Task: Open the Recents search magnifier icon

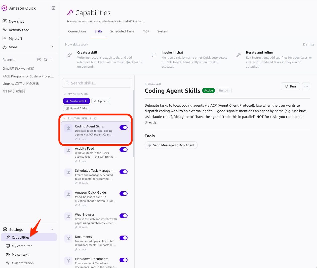Action: click(x=46, y=60)
